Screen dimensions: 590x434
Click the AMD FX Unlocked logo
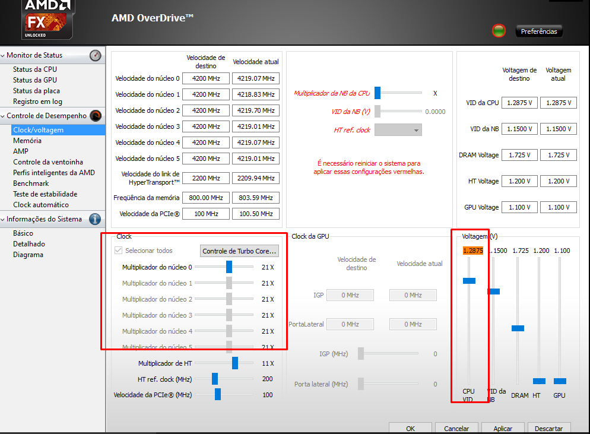(47, 19)
